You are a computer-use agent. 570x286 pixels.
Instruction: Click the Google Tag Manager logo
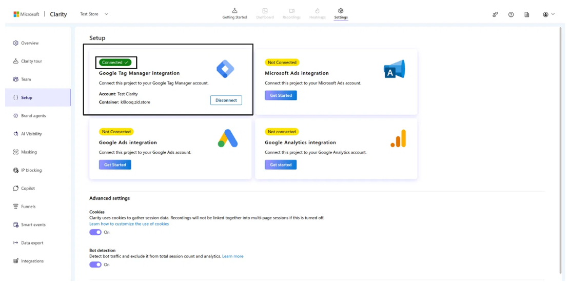(225, 69)
